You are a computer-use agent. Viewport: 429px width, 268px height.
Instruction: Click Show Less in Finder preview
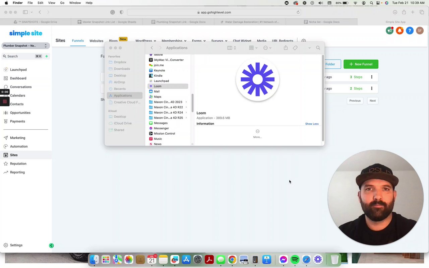point(312,124)
